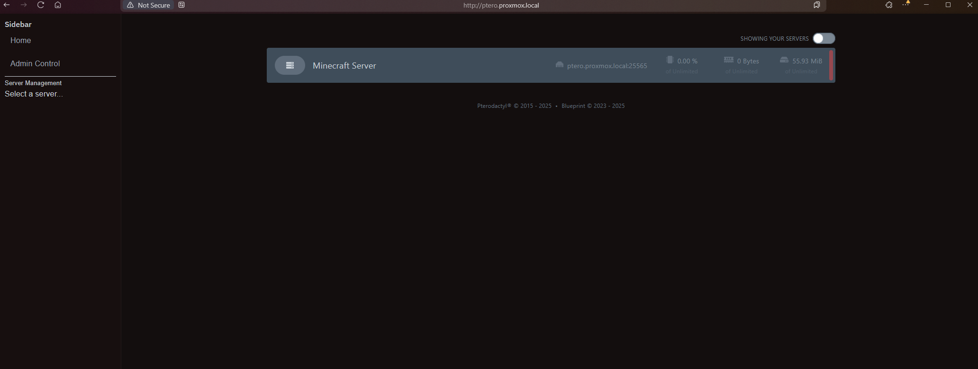Click the bookmark icon in address bar
This screenshot has width=978, height=369.
[x=816, y=5]
